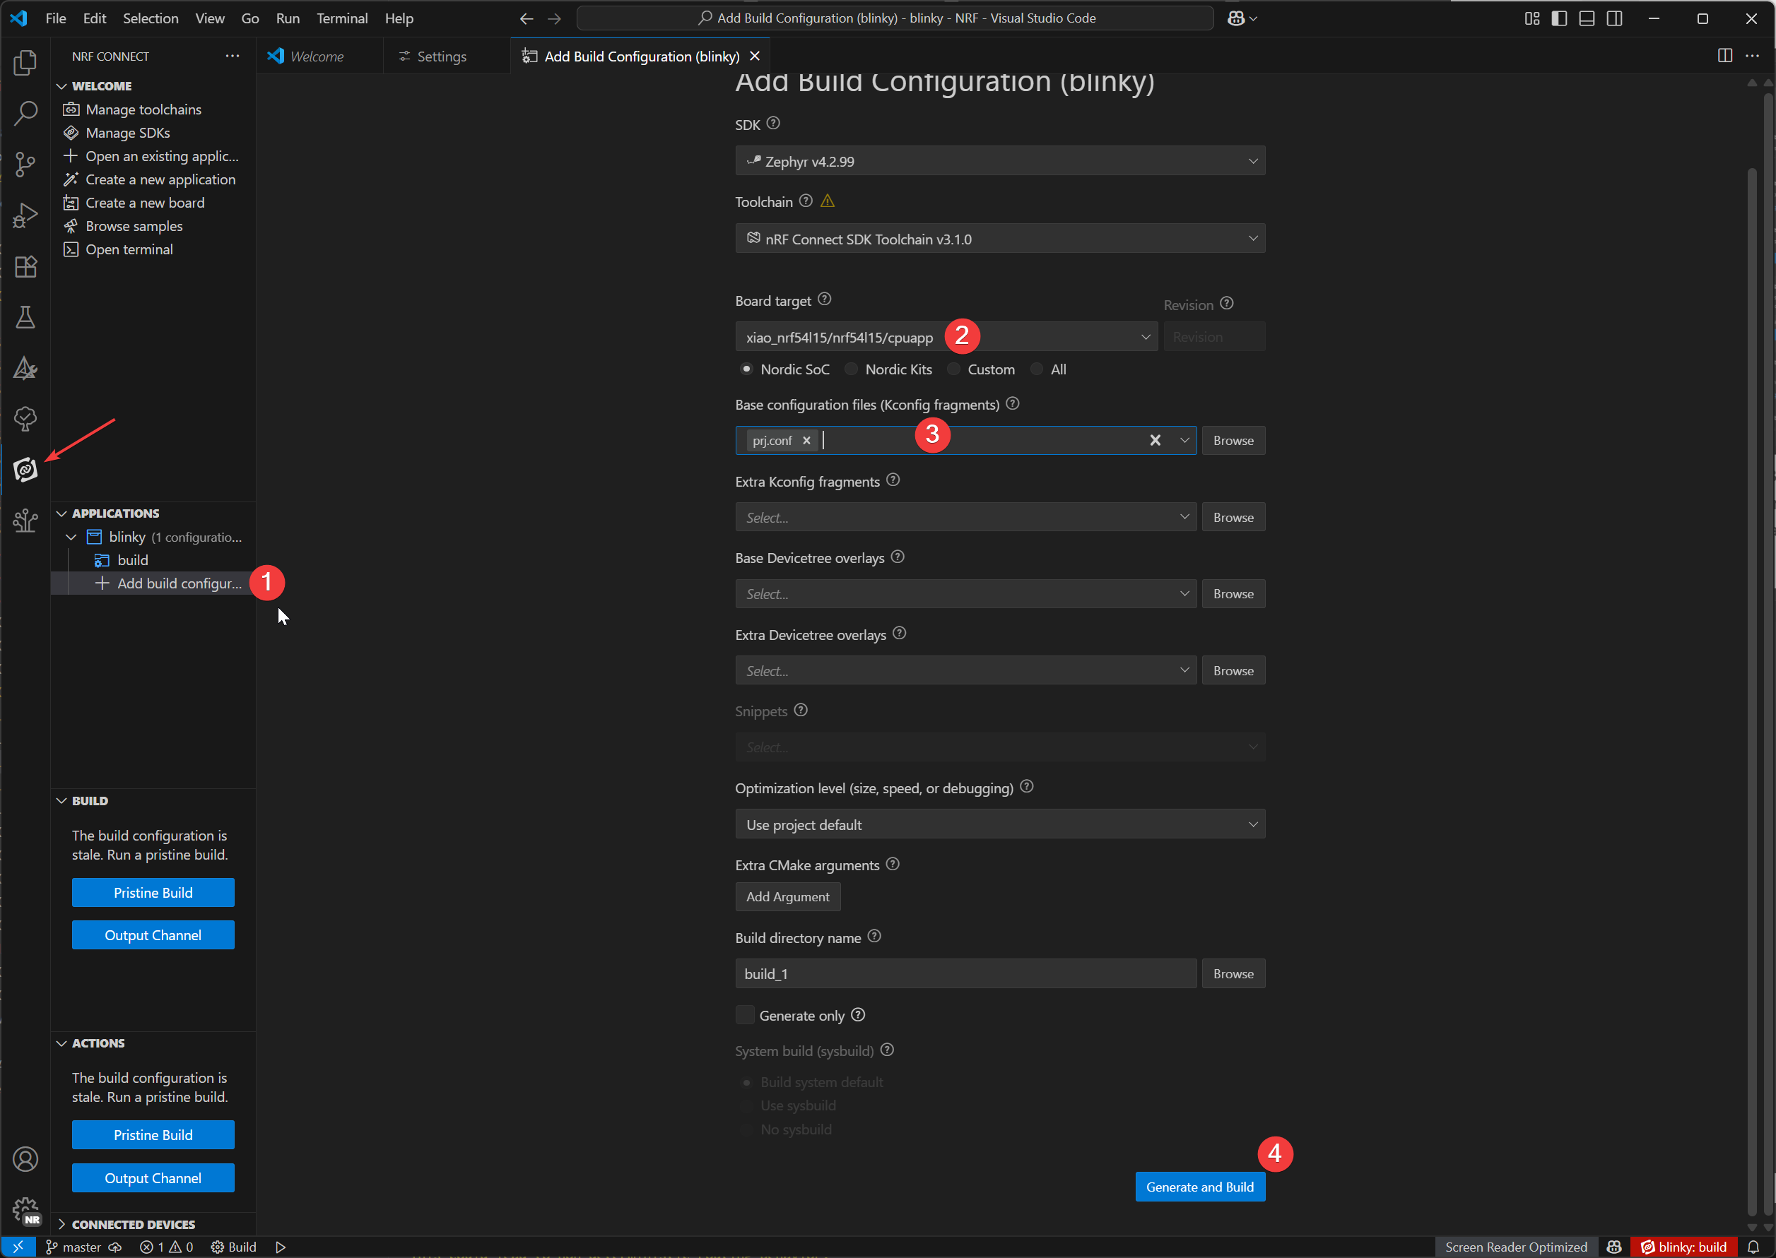The height and width of the screenshot is (1258, 1776).
Task: Open the nRF Connect activity bar icon
Action: coord(25,470)
